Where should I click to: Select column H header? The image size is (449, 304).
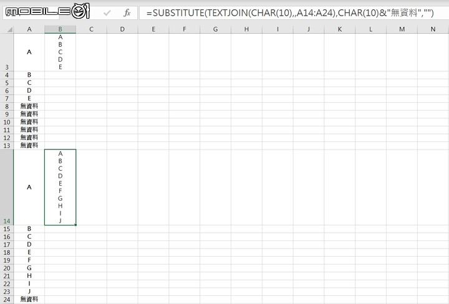click(x=246, y=29)
